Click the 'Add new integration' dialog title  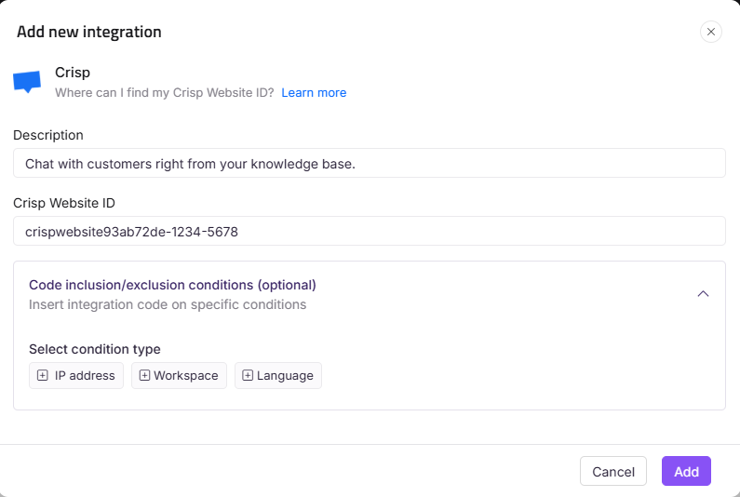click(89, 32)
